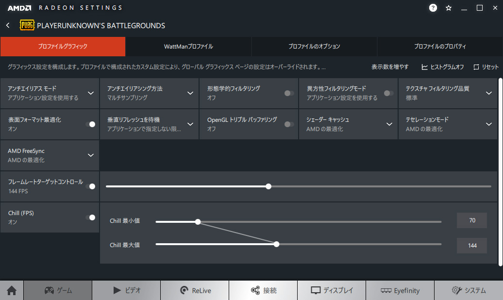The height and width of the screenshot is (300, 503).
Task: Click the favorites star icon
Action: [x=449, y=8]
